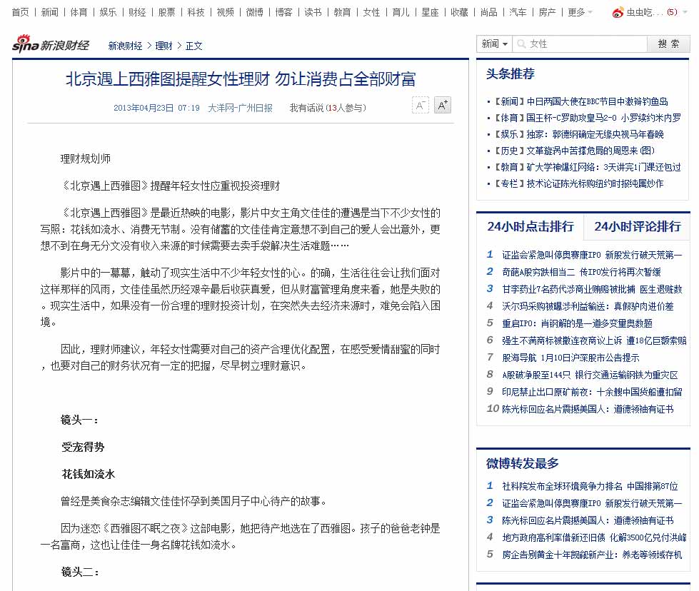Click the 头条推荐 section heading
The width and height of the screenshot is (699, 591).
tap(510, 74)
